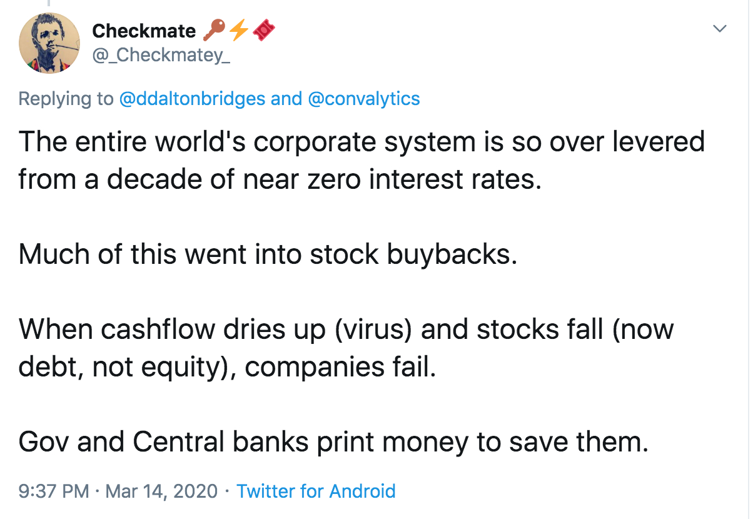753x519 pixels.
Task: Click the lightning bolt emoji in name
Action: point(238,30)
